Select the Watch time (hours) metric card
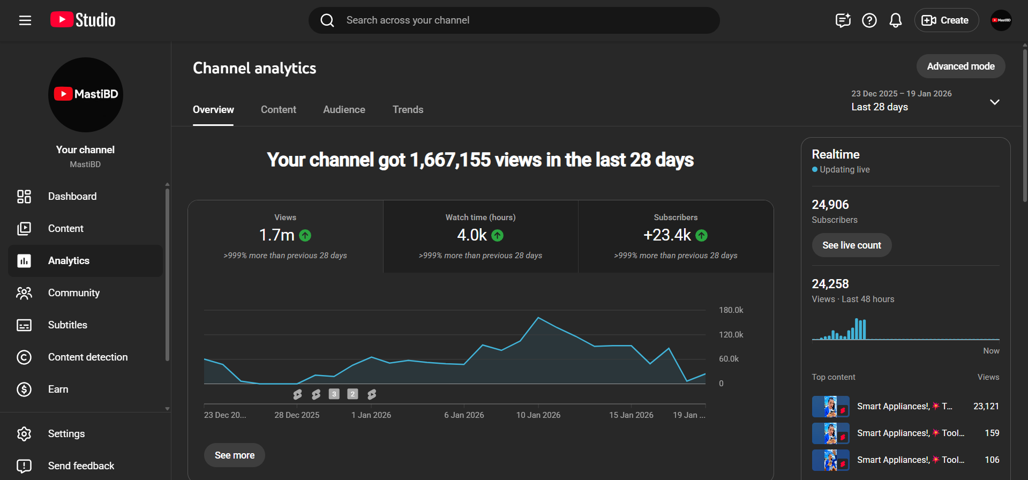The width and height of the screenshot is (1028, 480). (x=481, y=236)
